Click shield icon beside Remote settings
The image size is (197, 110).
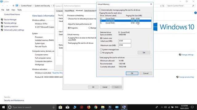(x=2, y=23)
